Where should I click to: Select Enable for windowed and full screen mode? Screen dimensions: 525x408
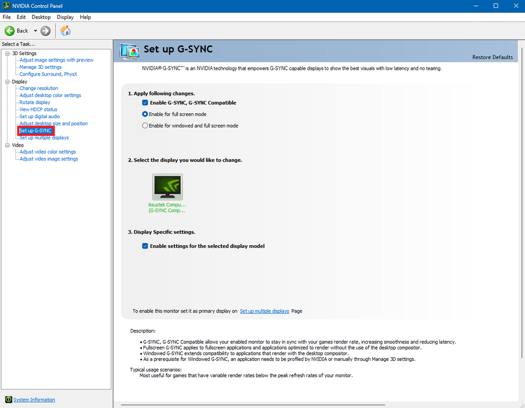[x=145, y=125]
